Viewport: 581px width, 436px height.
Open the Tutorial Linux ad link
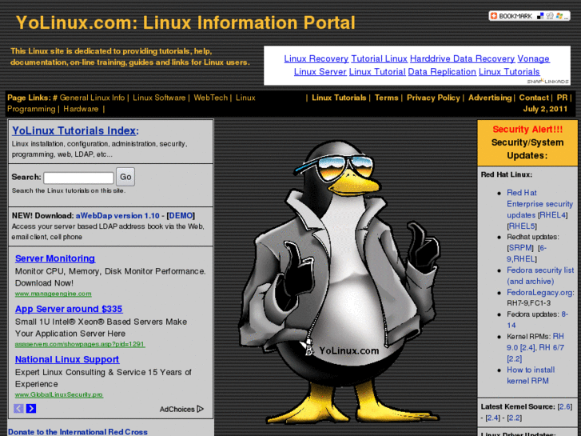(x=379, y=58)
